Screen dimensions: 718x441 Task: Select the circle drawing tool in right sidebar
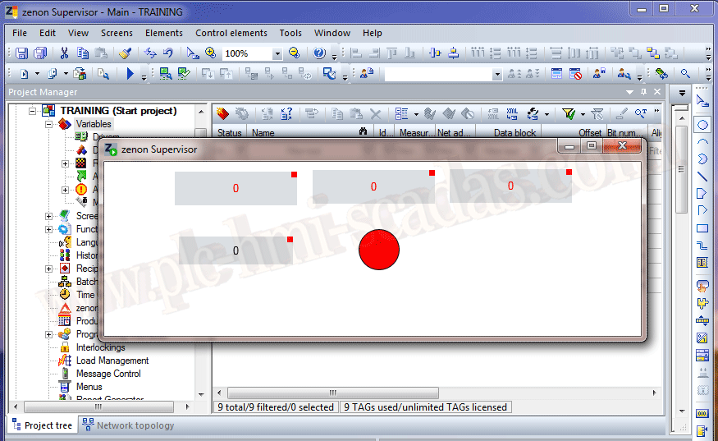pos(702,125)
